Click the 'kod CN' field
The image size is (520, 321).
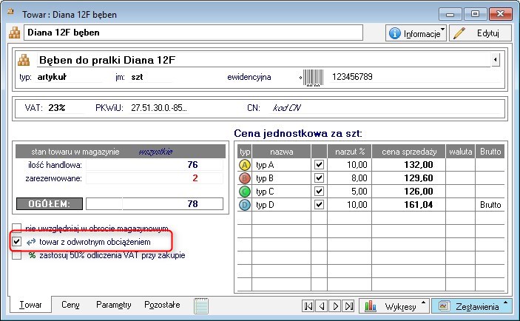tap(286, 108)
